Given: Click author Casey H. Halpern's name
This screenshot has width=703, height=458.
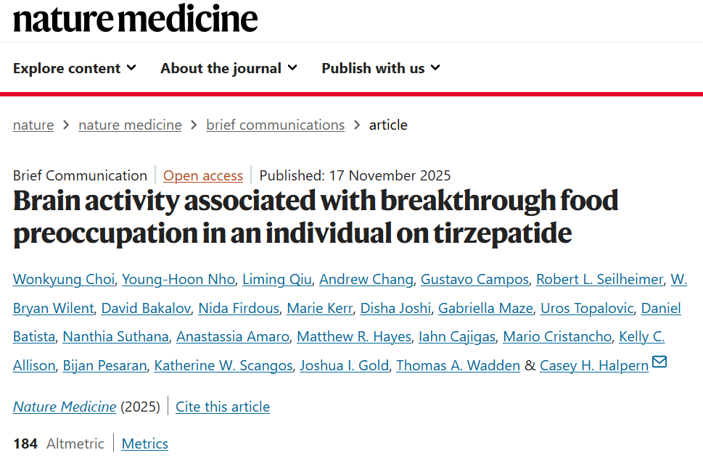Looking at the screenshot, I should (x=594, y=366).
